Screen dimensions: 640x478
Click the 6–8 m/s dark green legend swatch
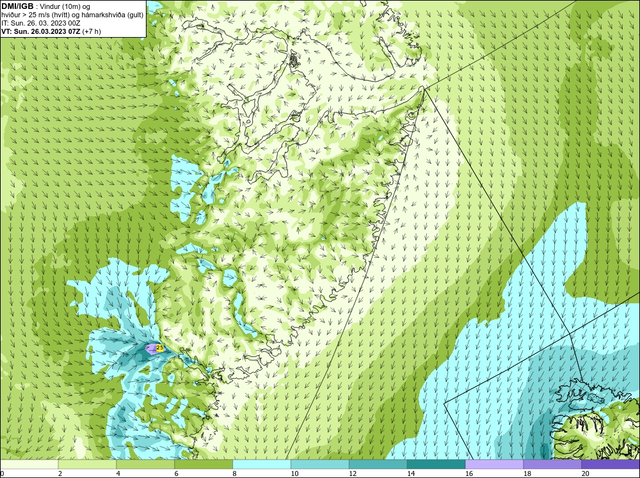click(x=204, y=465)
